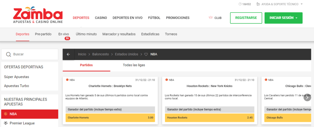Image resolution: width=314 pixels, height=127 pixels.
Task: Open Estadísticas in the sub-navigation
Action: pyautogui.click(x=150, y=34)
